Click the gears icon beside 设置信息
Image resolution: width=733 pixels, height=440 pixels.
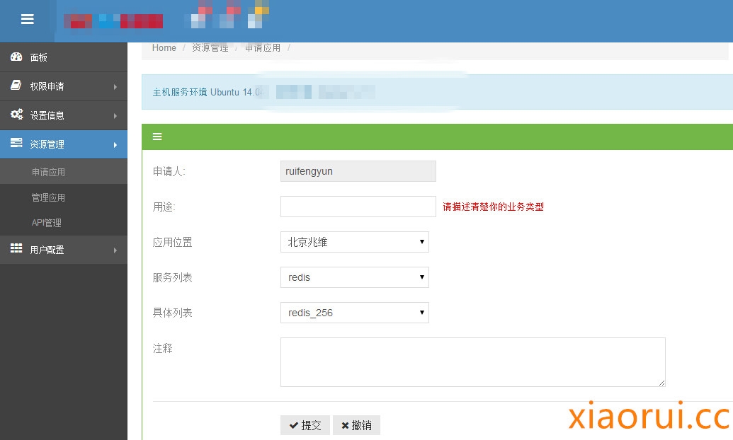point(16,115)
